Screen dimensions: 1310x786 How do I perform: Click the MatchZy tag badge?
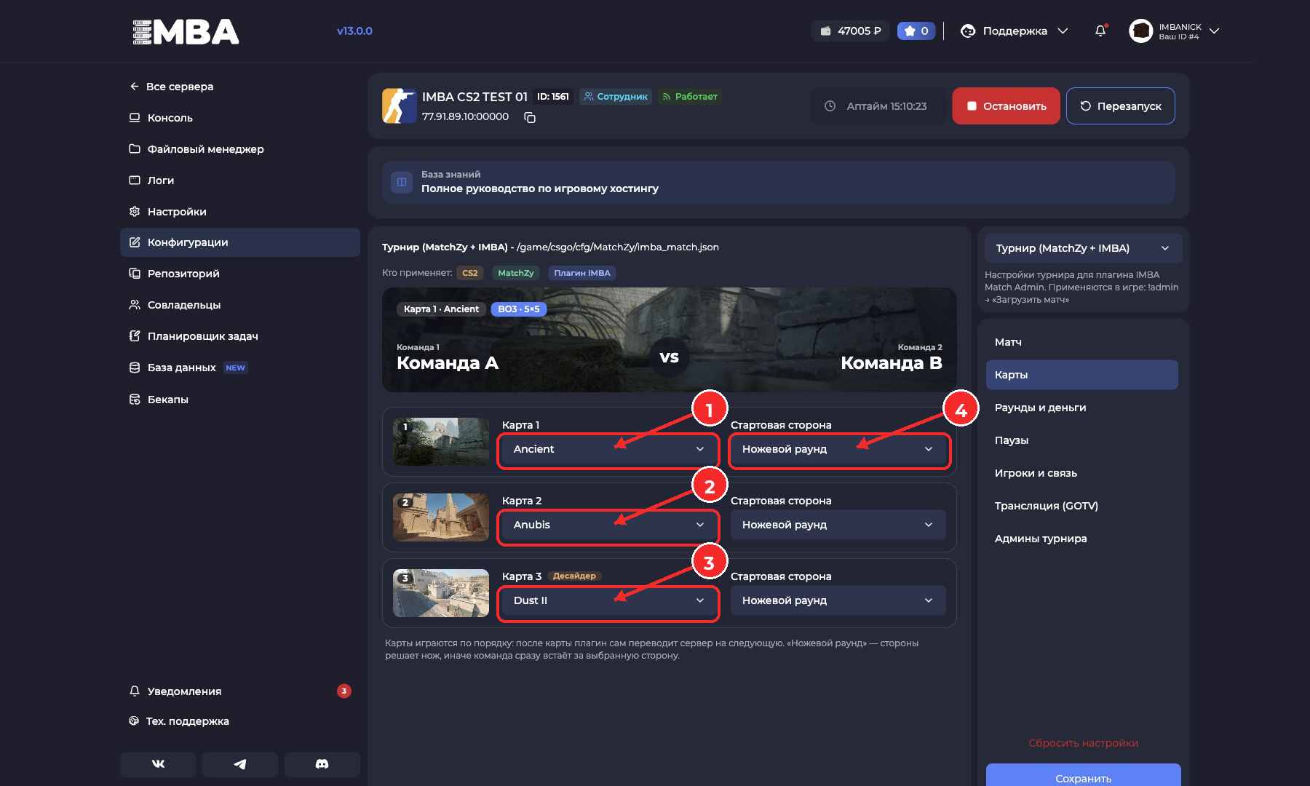(516, 273)
